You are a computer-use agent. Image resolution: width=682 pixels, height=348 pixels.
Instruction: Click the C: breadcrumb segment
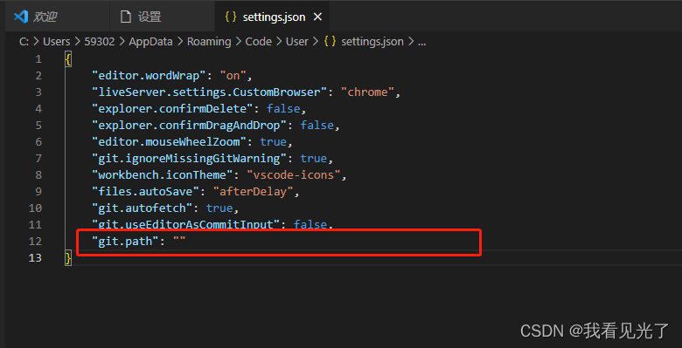(x=24, y=42)
